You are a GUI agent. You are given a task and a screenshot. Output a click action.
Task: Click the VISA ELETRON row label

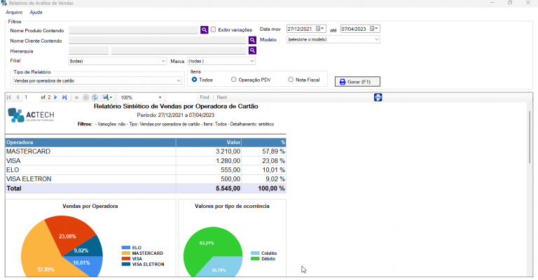click(29, 179)
